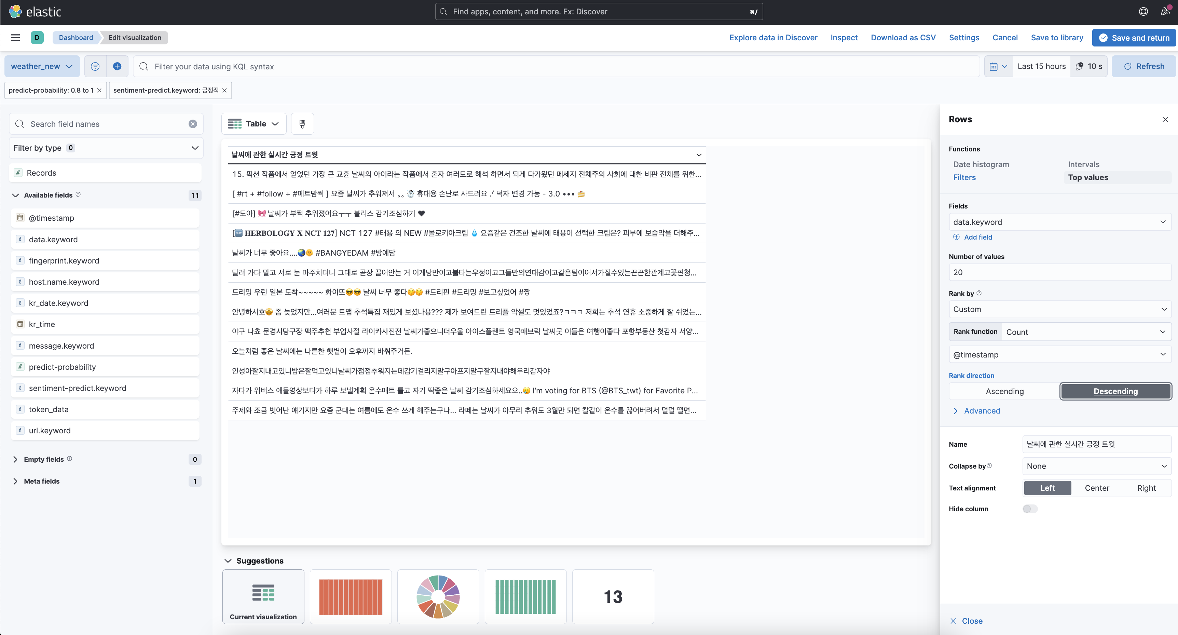Image resolution: width=1178 pixels, height=635 pixels.
Task: Open the help menu icon
Action: pyautogui.click(x=1143, y=11)
